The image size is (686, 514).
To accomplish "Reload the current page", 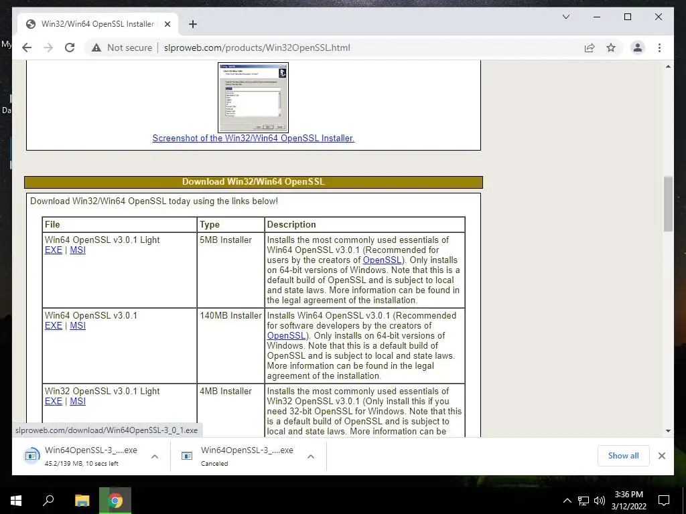I will [70, 48].
